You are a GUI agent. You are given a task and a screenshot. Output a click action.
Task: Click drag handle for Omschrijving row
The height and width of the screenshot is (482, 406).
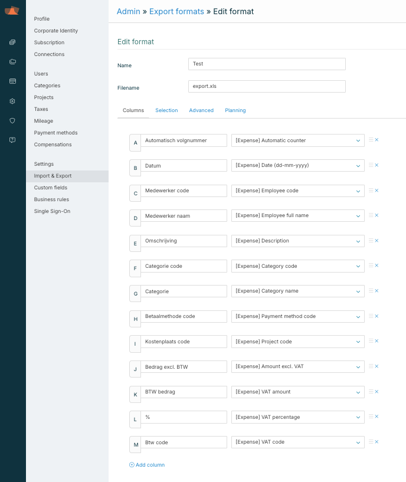[x=371, y=241]
